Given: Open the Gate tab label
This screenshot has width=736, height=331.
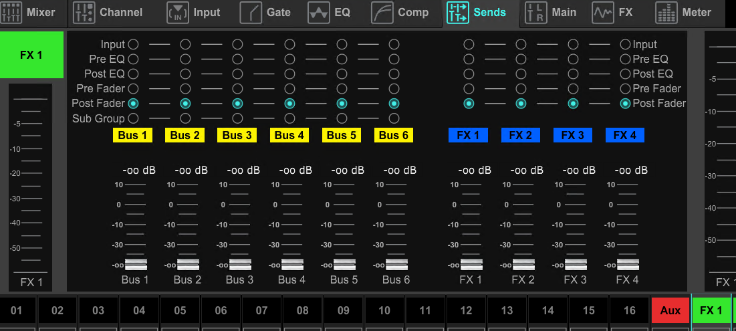Looking at the screenshot, I should pyautogui.click(x=279, y=13).
